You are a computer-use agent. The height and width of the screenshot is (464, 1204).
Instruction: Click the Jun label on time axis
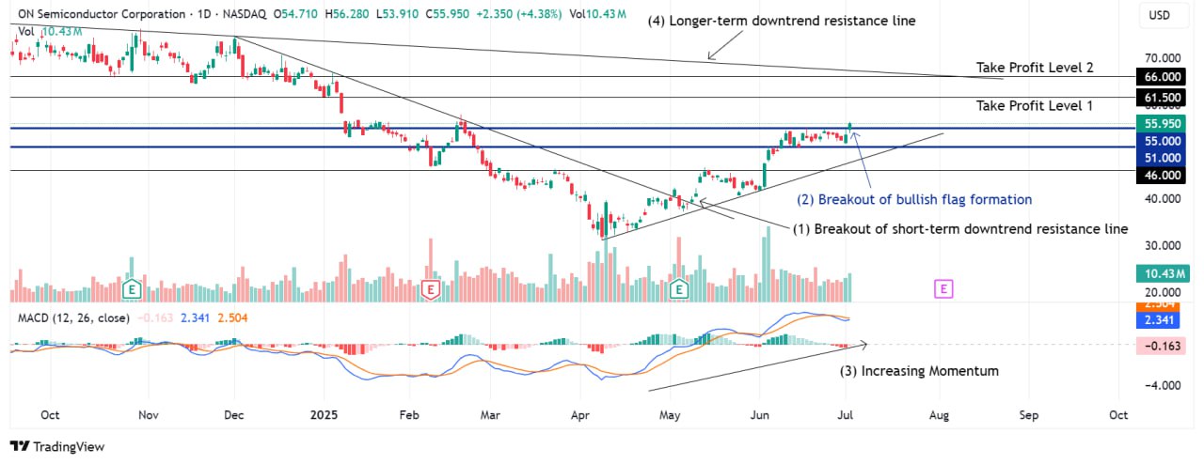click(760, 414)
